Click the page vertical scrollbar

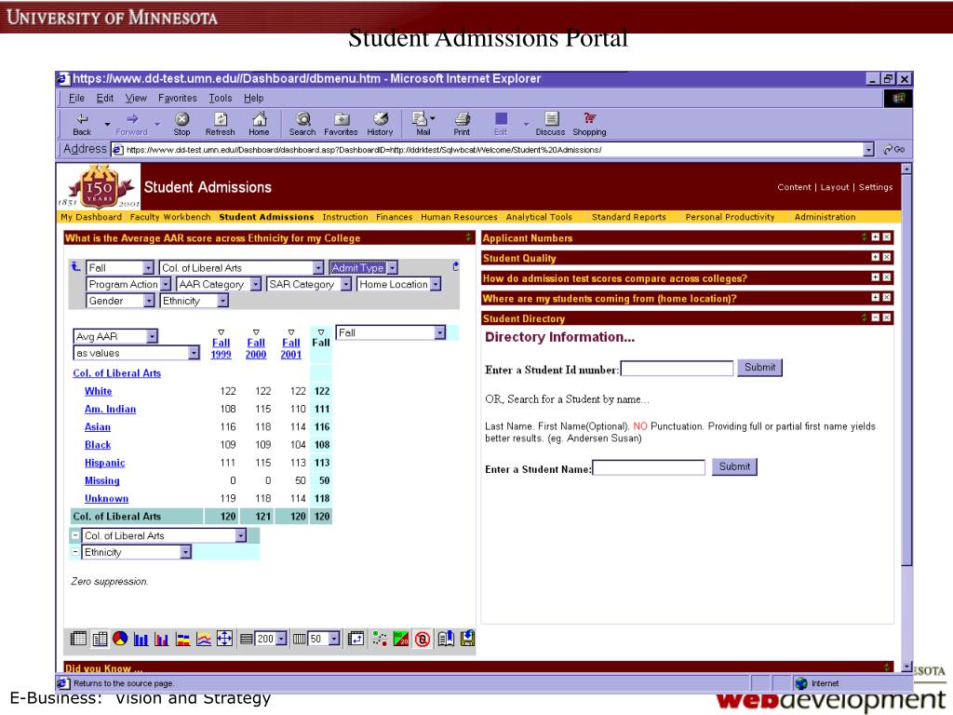tap(906, 416)
